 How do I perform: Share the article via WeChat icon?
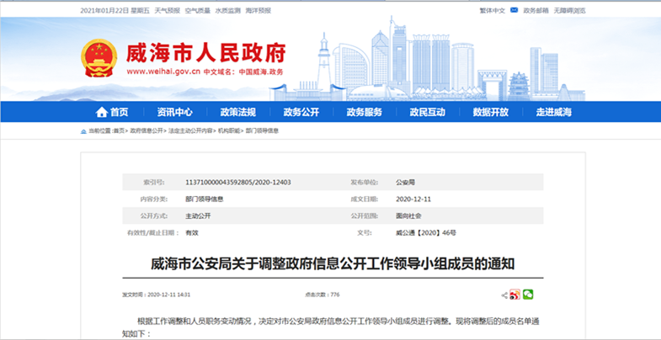pyautogui.click(x=528, y=295)
